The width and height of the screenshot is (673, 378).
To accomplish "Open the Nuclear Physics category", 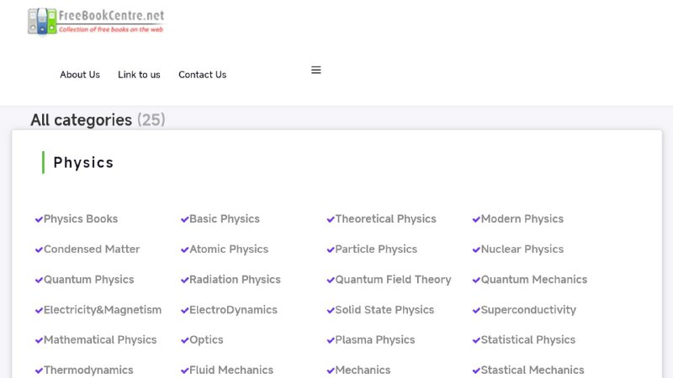I will tap(522, 249).
